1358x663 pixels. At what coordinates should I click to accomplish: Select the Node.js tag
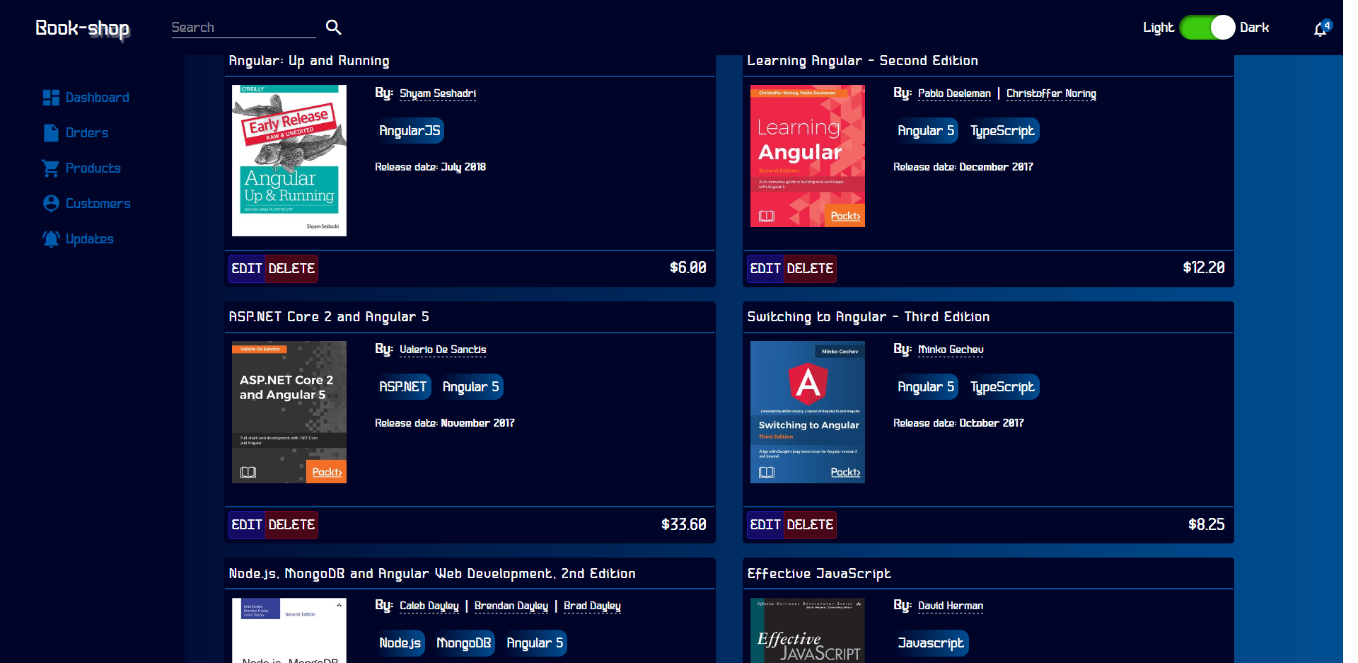400,643
